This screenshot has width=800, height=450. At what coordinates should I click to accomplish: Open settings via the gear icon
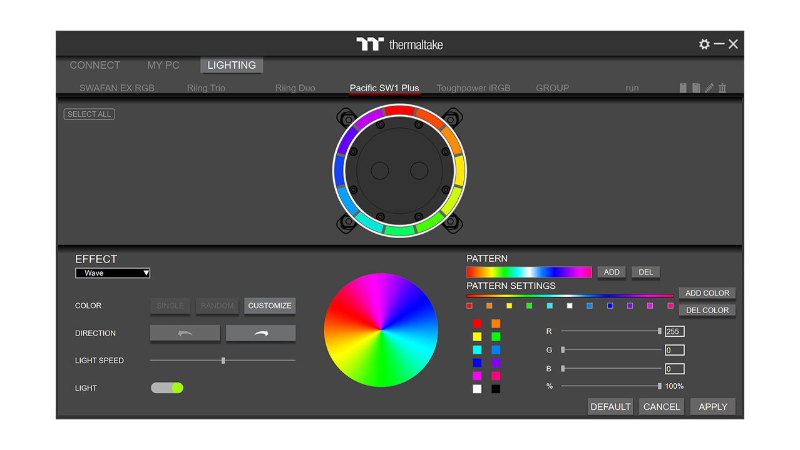pos(704,44)
